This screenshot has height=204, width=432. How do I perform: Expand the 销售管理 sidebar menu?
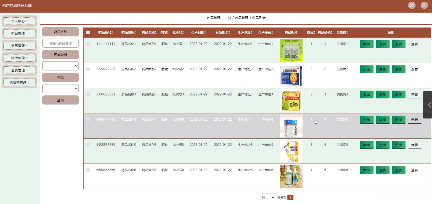click(x=19, y=45)
